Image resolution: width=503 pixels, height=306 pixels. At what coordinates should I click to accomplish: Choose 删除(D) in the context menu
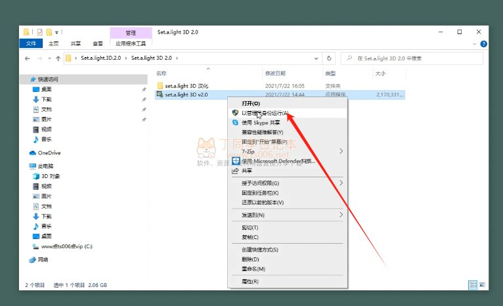coord(288,259)
